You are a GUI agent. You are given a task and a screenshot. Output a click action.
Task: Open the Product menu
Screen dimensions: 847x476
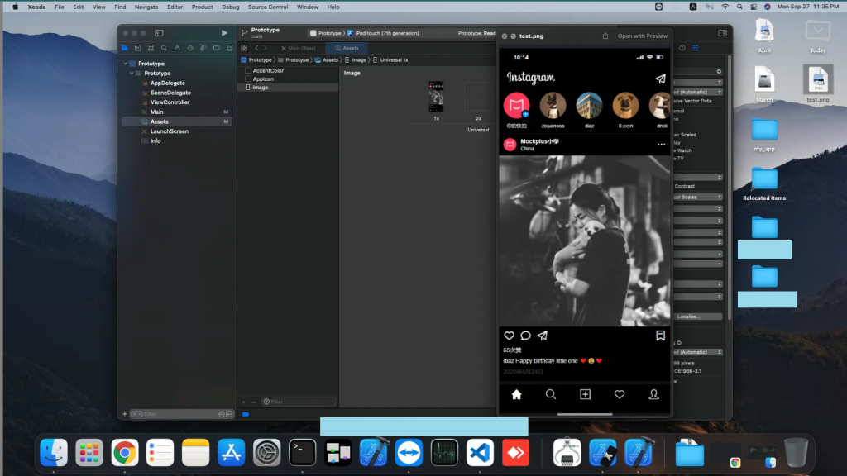[202, 7]
